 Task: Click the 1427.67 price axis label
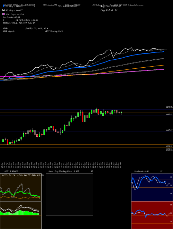coord(169,130)
